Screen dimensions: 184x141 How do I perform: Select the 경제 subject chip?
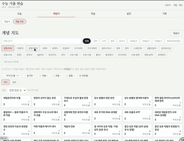coord(118,48)
